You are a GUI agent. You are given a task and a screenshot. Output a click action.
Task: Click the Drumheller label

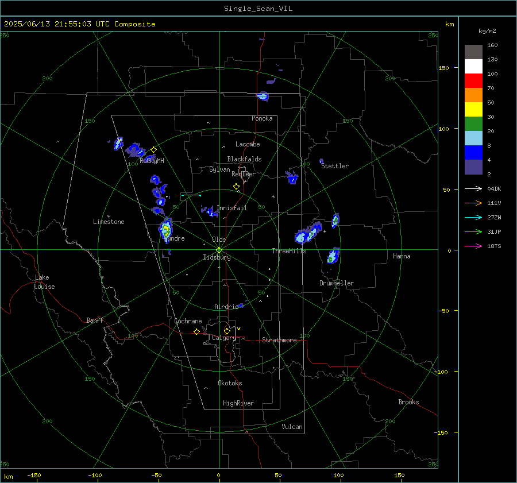337,283
